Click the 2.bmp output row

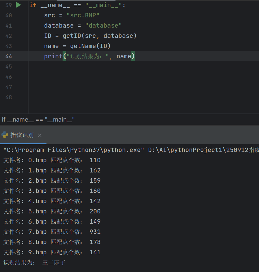click(x=52, y=181)
